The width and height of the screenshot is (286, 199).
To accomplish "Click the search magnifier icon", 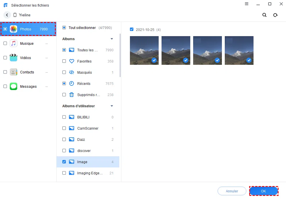I will coord(264,15).
